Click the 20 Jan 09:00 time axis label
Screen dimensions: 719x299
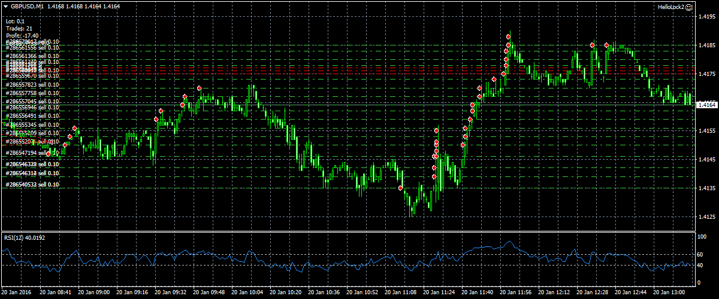95,293
